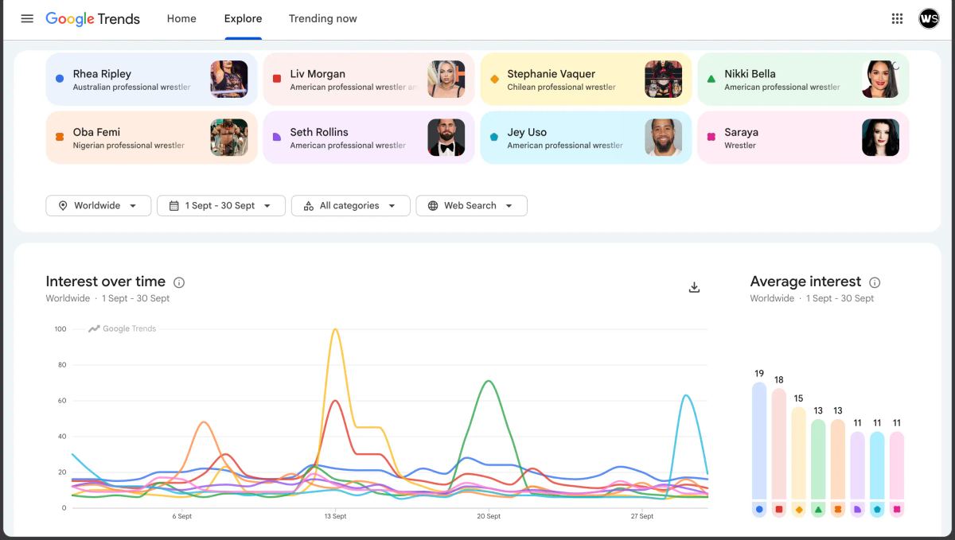This screenshot has width=955, height=540.
Task: Click the blue circle legend icon under bars
Action: [759, 509]
